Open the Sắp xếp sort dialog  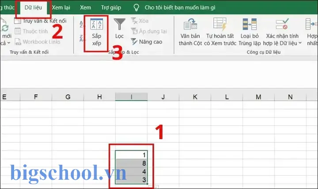[96, 32]
